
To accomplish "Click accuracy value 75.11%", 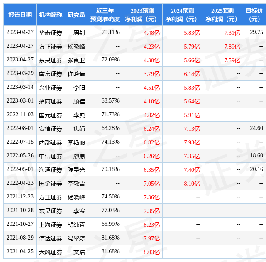I will (110, 32).
